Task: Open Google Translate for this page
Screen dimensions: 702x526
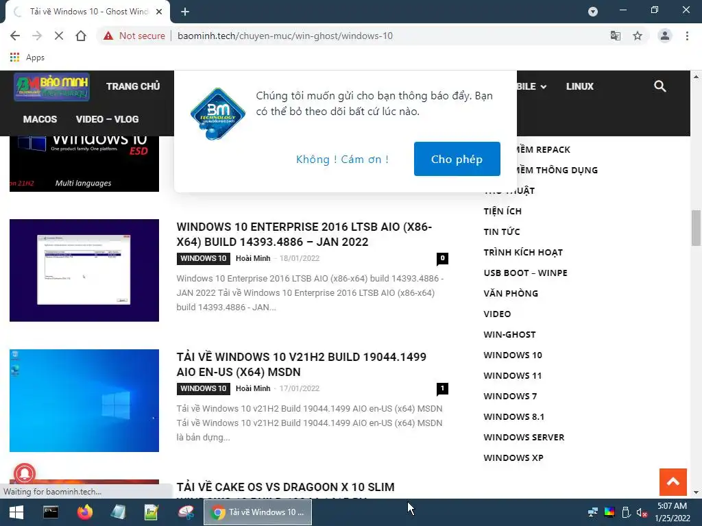Action: click(x=616, y=36)
